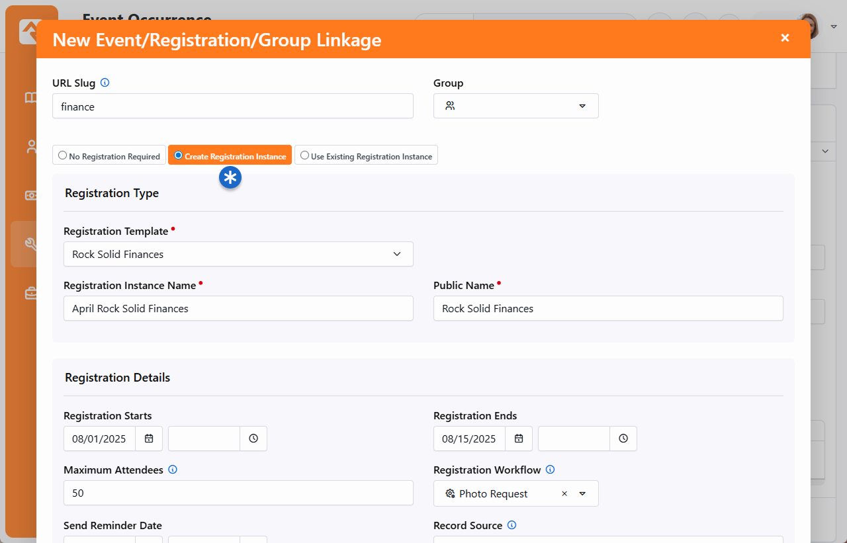Viewport: 847px width, 543px height.
Task: Clear the Photo Request workflow selection
Action: click(564, 493)
